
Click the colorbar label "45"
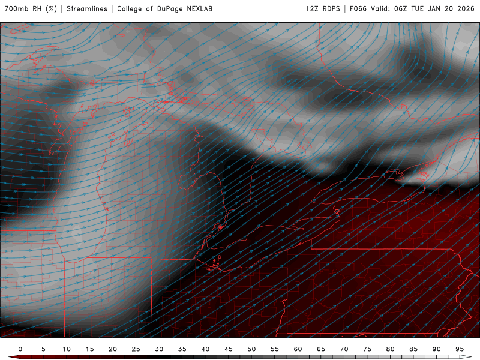pos(229,349)
